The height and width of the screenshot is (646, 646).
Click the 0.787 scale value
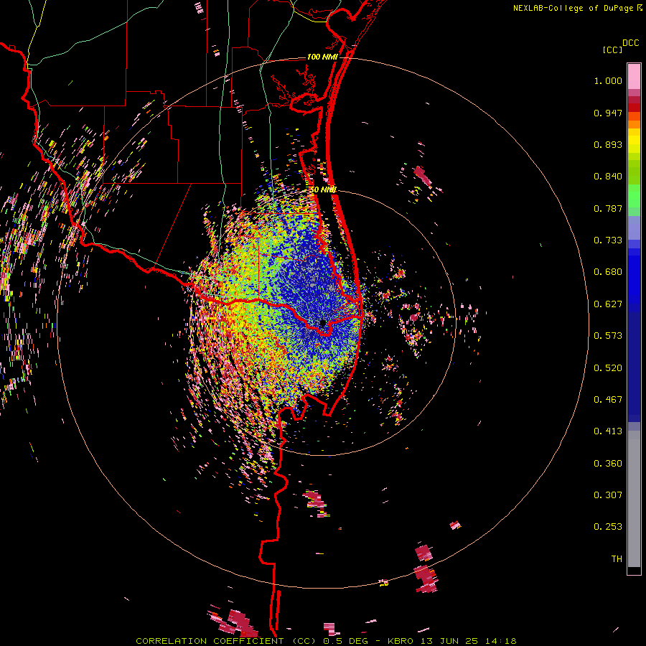click(608, 208)
